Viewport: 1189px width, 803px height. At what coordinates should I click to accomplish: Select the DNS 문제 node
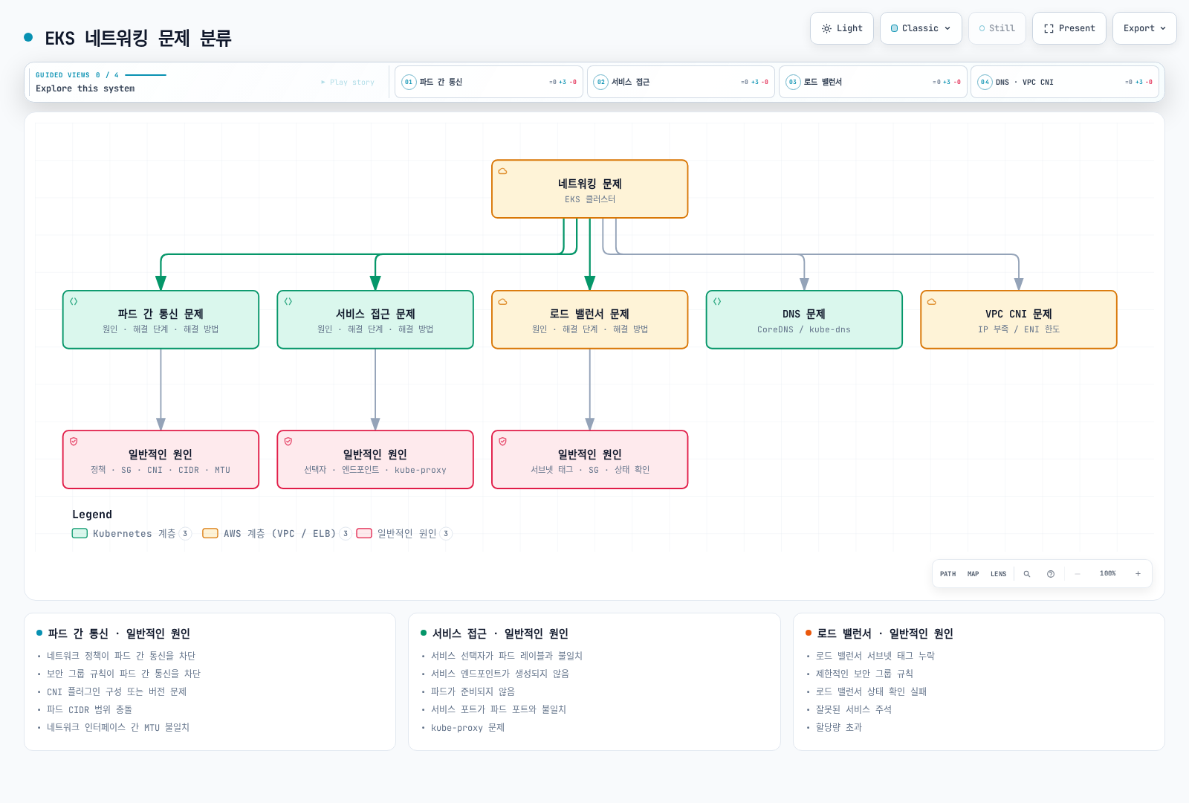point(804,320)
